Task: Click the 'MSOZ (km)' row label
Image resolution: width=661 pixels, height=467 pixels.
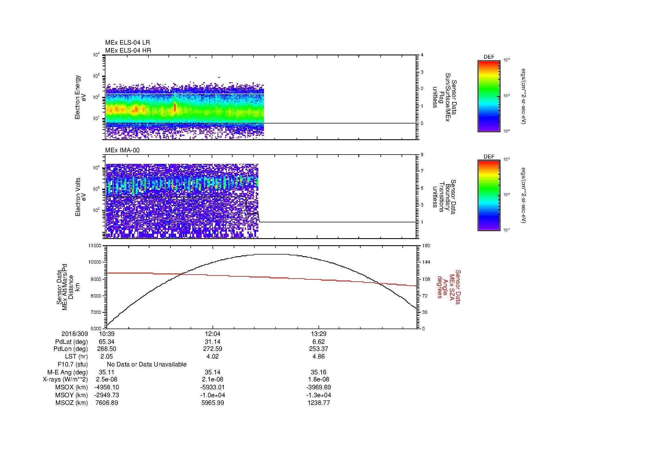Action: [x=71, y=403]
